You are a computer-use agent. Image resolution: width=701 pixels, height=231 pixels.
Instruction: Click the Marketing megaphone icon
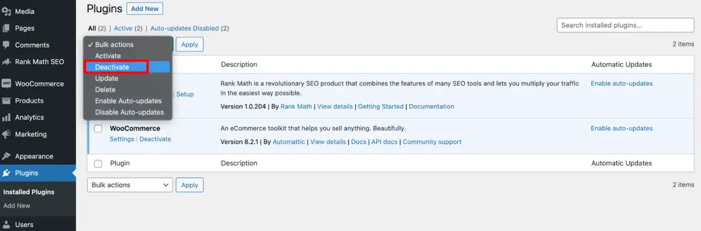coord(6,134)
